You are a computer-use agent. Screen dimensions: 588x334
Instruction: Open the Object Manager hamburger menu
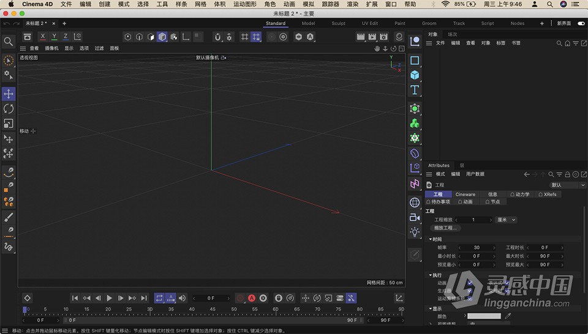429,43
